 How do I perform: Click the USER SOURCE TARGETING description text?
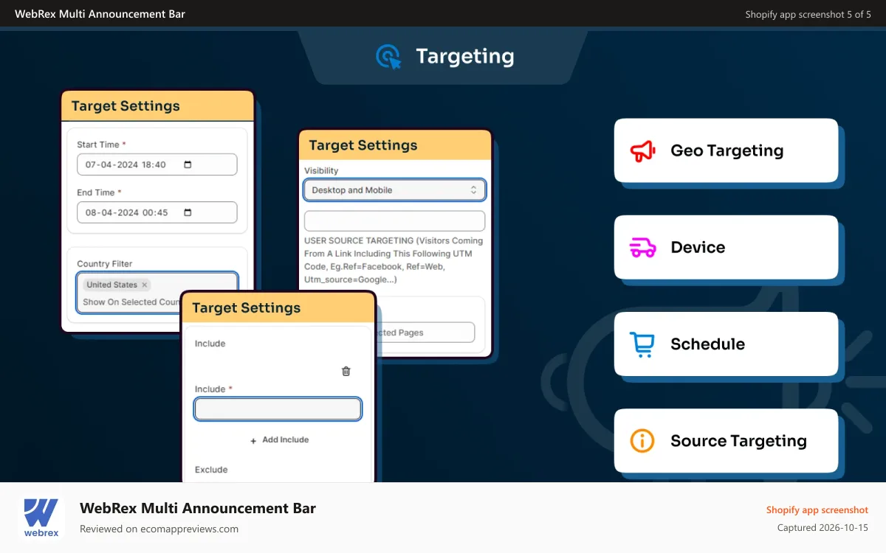coord(394,260)
